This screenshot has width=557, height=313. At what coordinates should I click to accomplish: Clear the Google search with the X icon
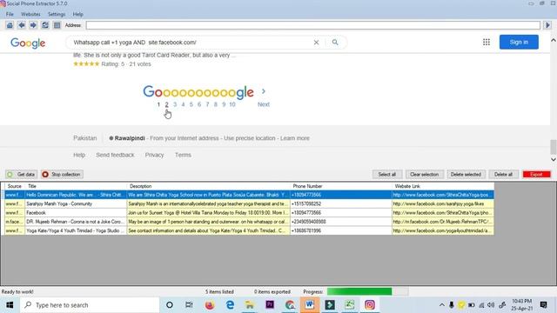pyautogui.click(x=316, y=43)
